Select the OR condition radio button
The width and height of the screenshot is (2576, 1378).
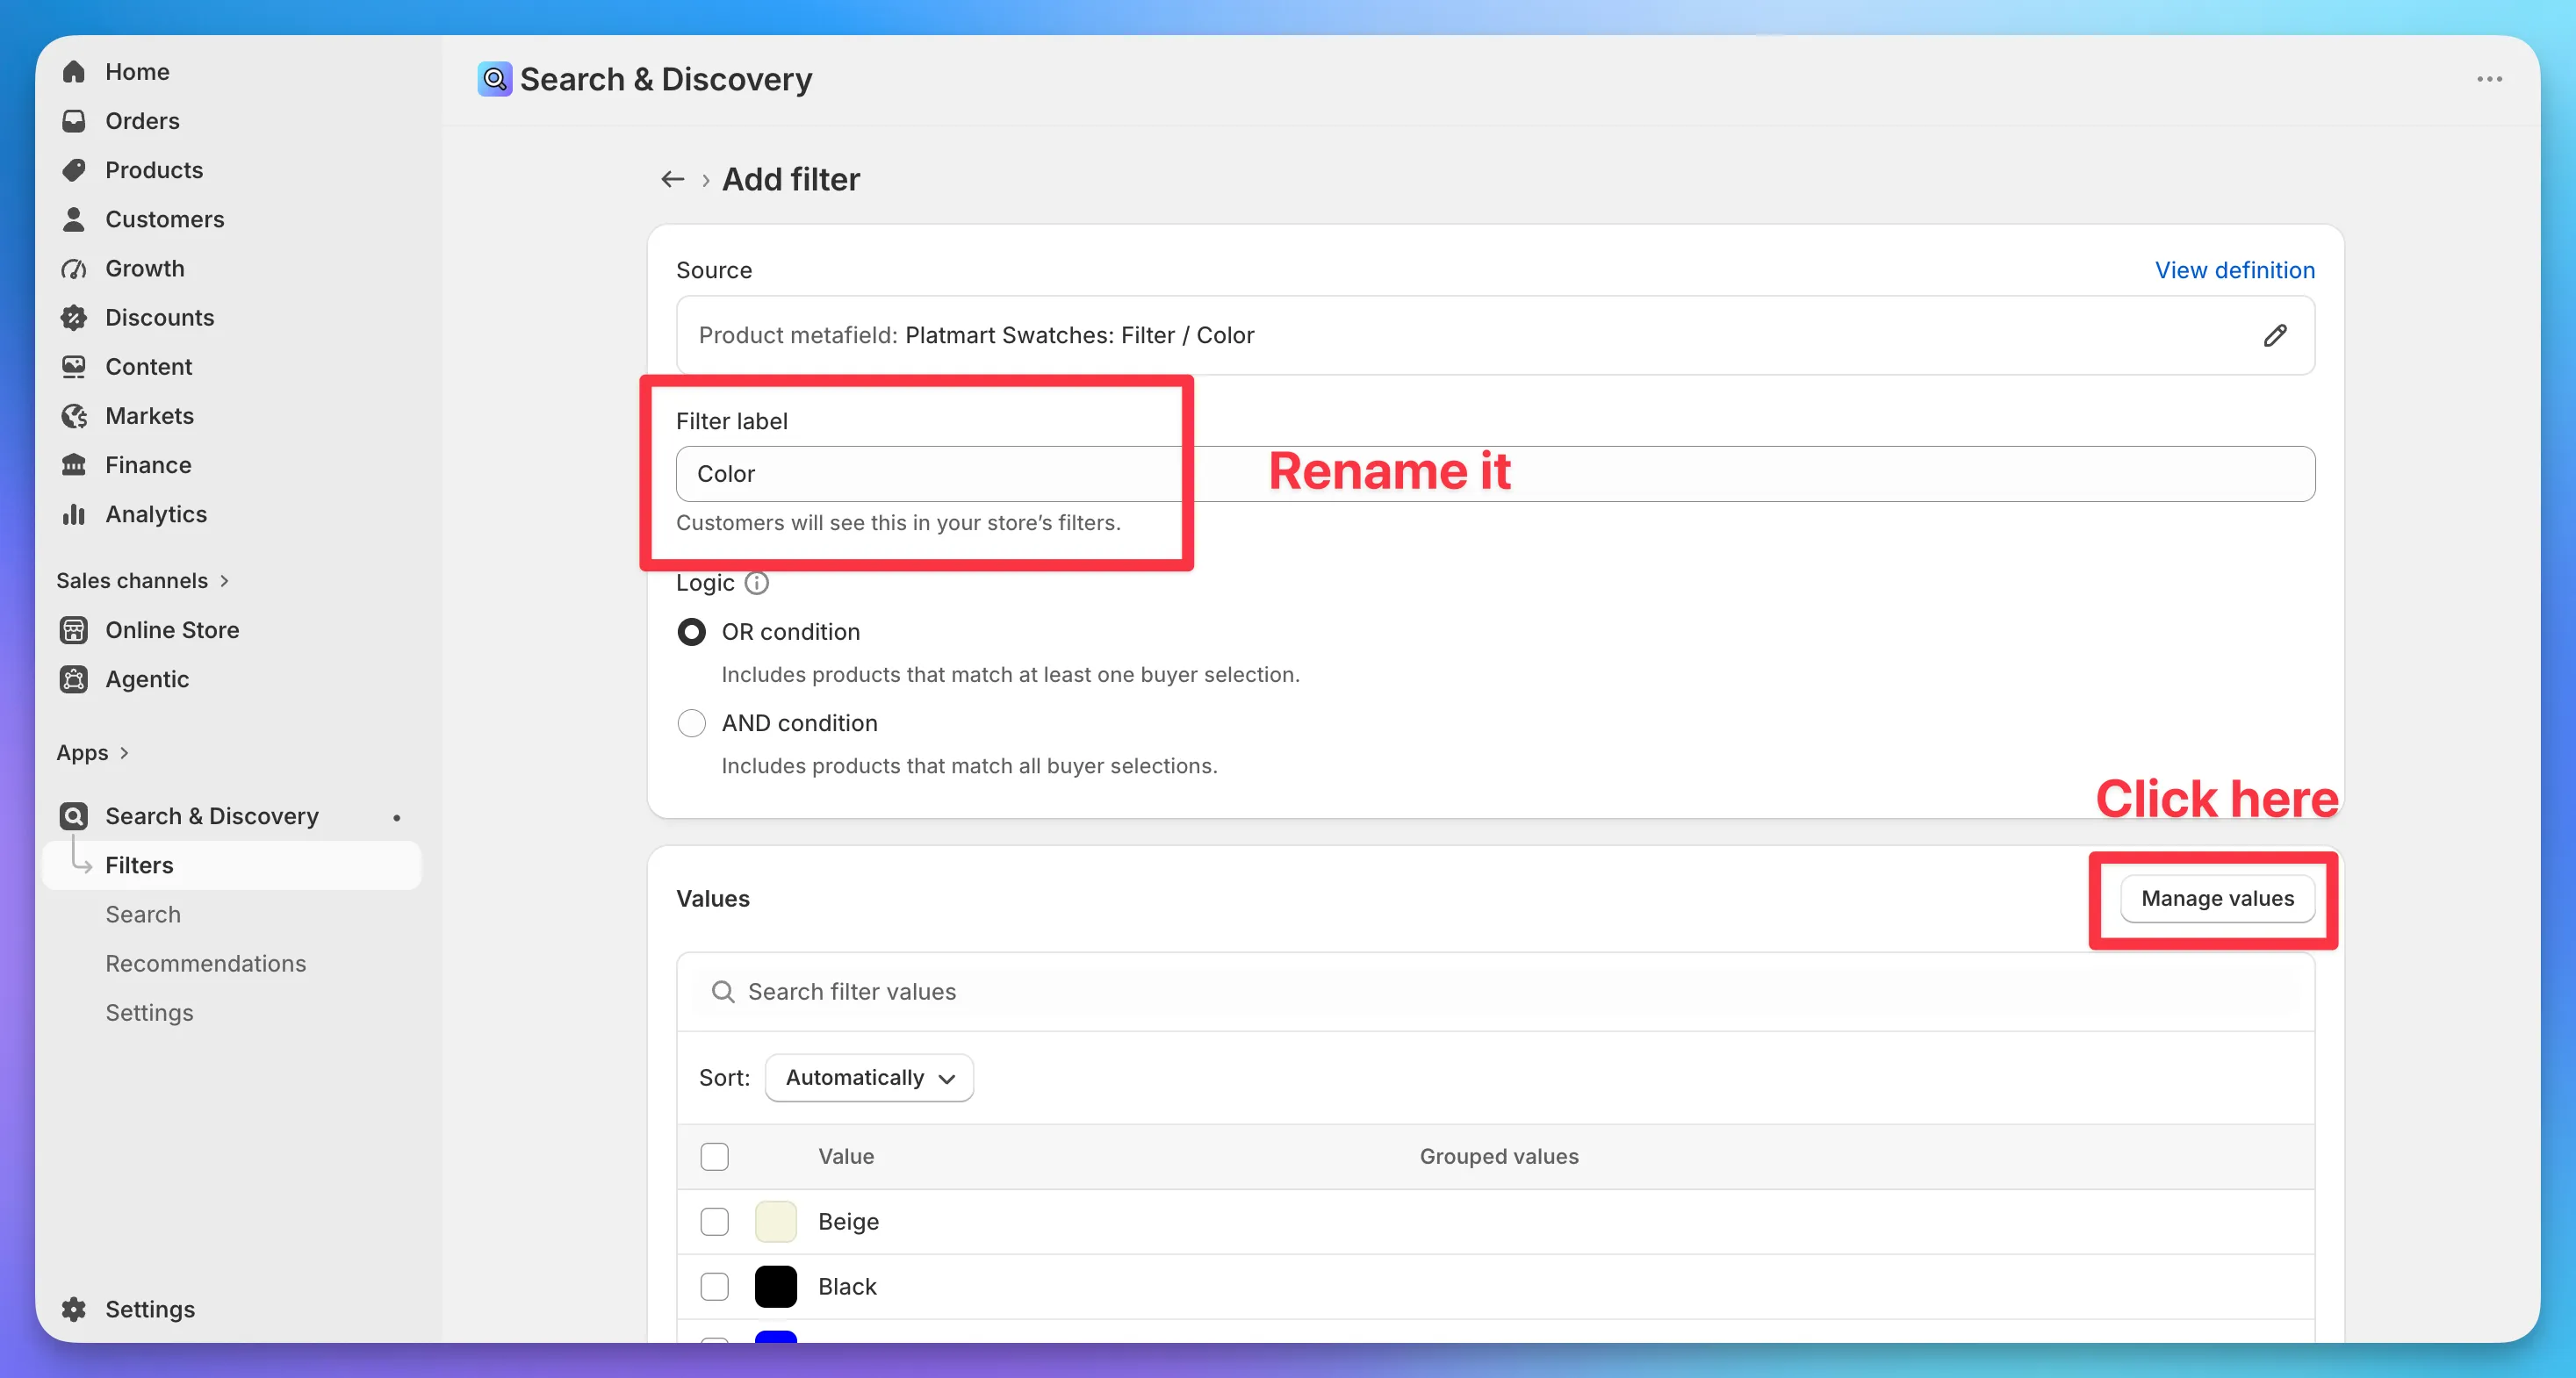pyautogui.click(x=691, y=632)
